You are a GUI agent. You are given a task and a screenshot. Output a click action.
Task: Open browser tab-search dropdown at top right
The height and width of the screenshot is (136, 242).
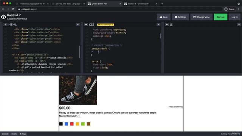click(x=239, y=4)
